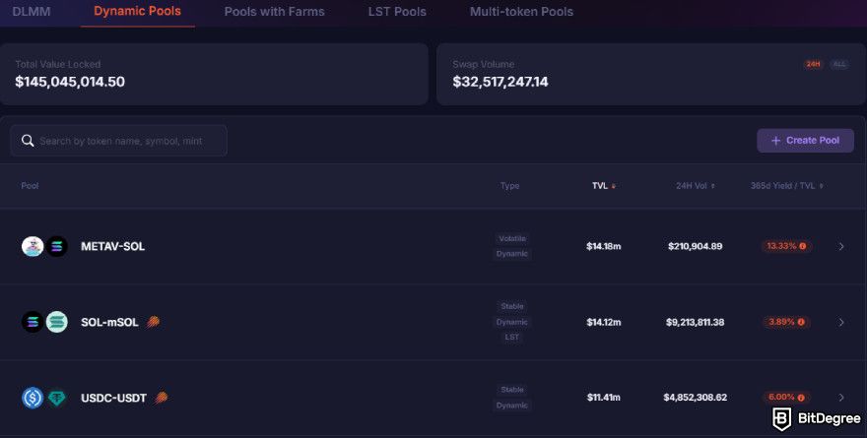This screenshot has height=438, width=867.
Task: Click the farm badge beside SOL-mSOL
Action: [x=153, y=322]
